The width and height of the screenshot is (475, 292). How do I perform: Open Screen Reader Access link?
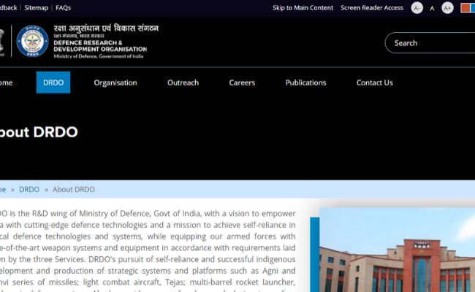coord(372,8)
